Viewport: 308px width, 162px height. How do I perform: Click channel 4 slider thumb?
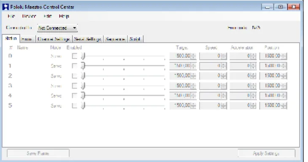pyautogui.click(x=83, y=96)
